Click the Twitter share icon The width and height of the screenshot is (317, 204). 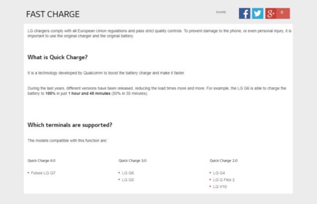click(258, 13)
